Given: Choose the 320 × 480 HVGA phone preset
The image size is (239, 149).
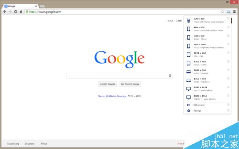Looking at the screenshot, I should (207, 20).
